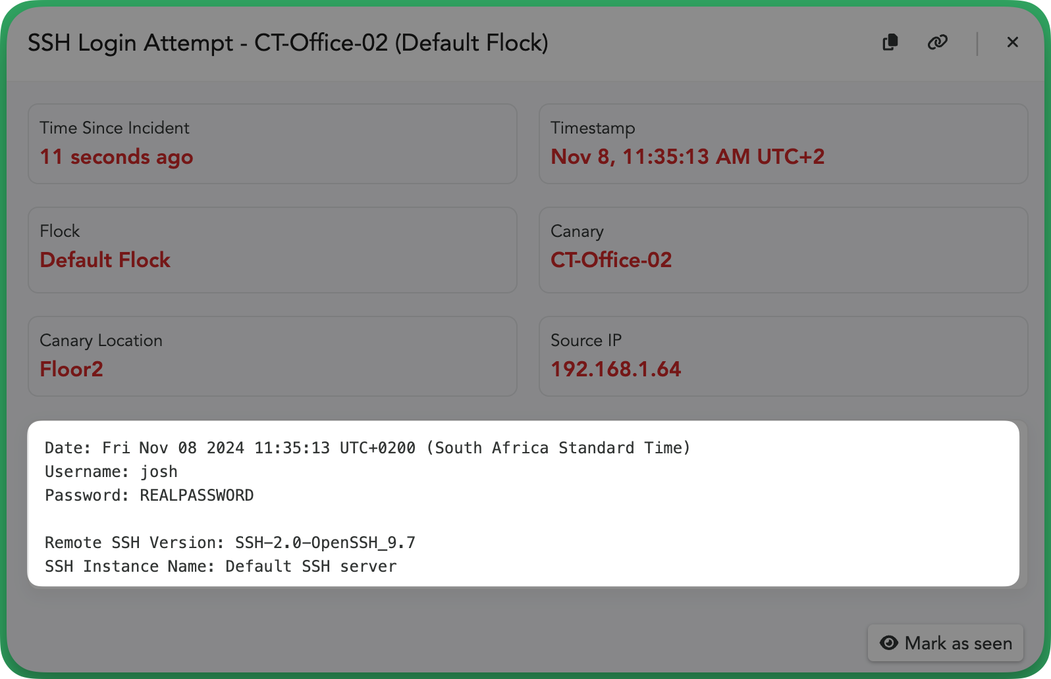Click the Username josh line
Viewport: 1051px width, 679px height.
point(111,472)
